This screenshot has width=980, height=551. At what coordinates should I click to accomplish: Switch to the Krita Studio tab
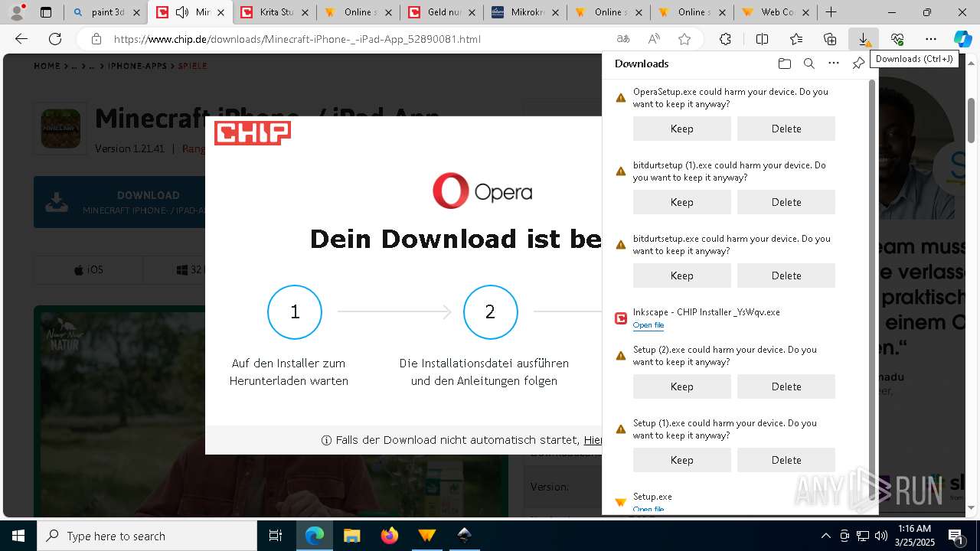[275, 12]
